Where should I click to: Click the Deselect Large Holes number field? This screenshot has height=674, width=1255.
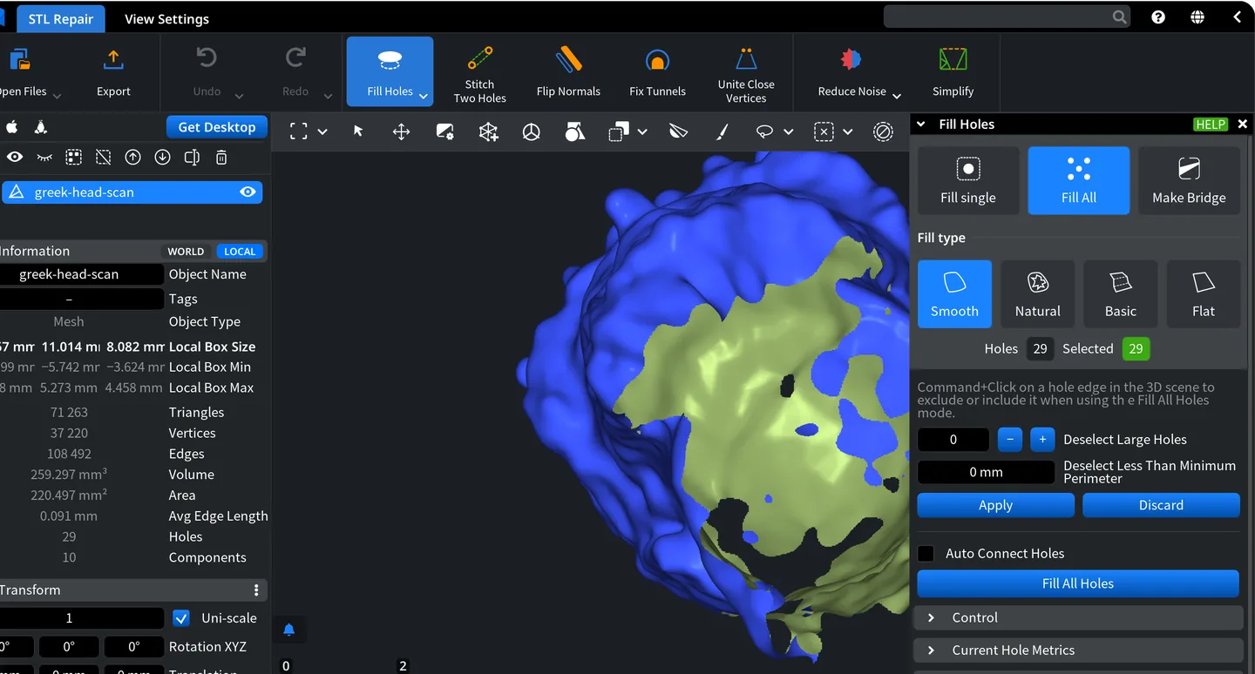coord(953,440)
